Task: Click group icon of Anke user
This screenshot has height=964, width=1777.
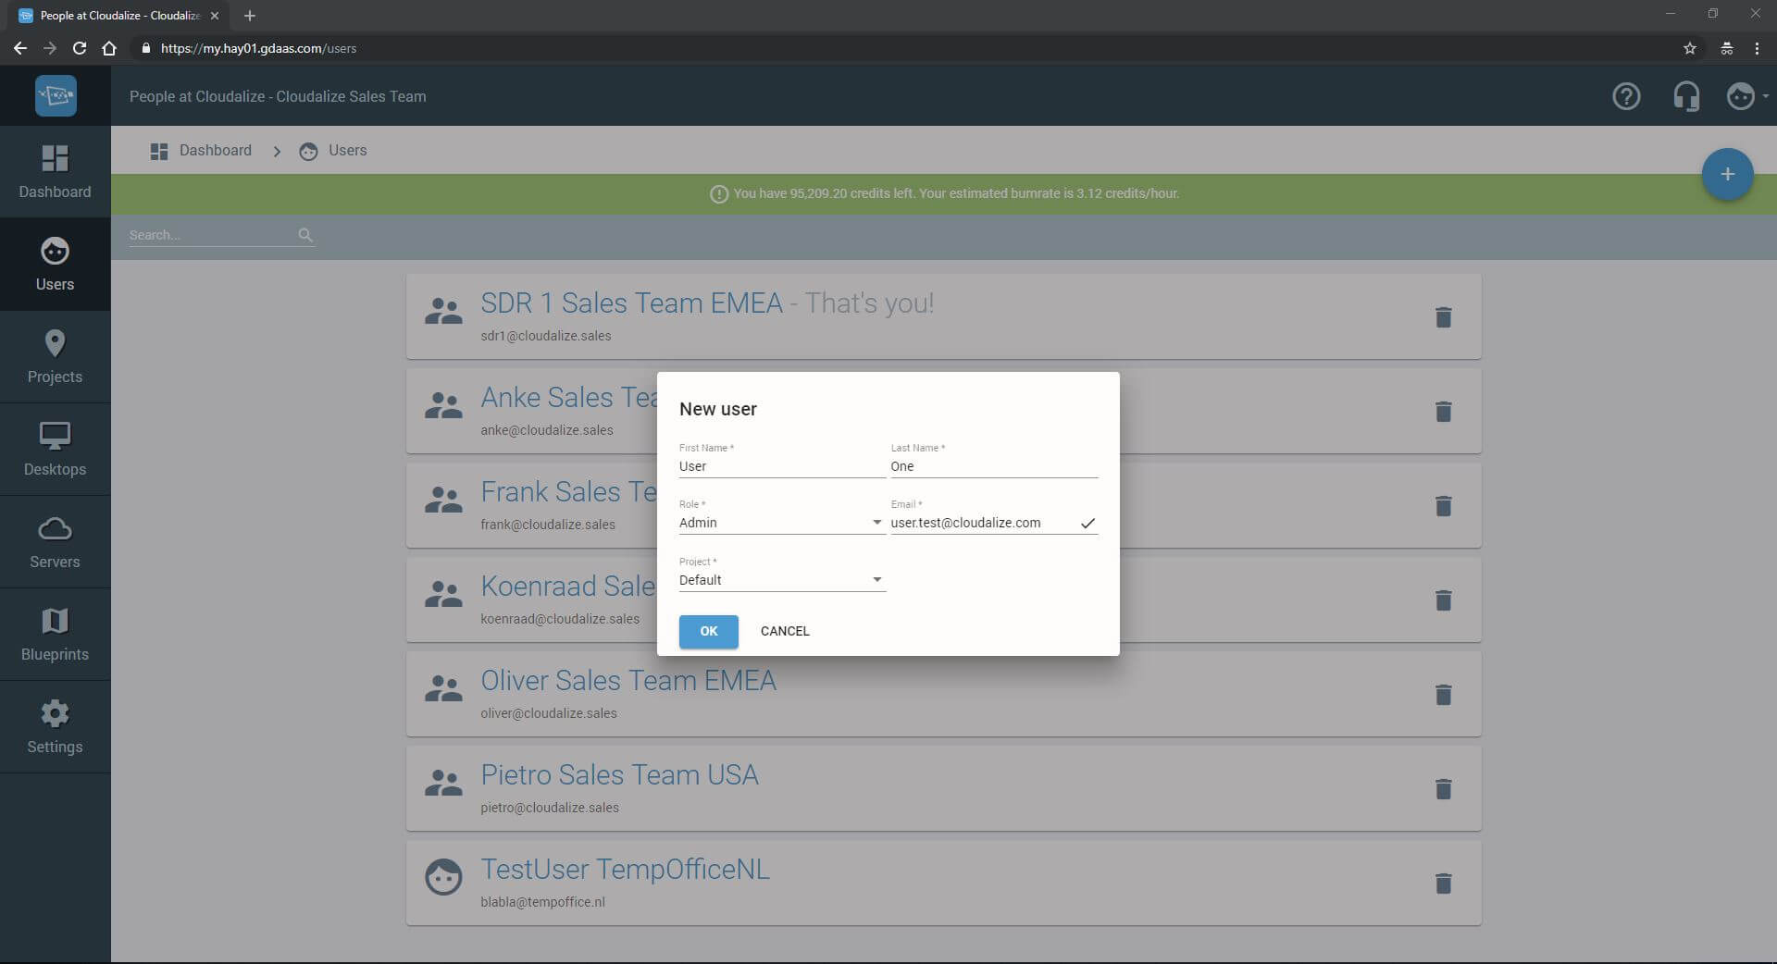Action: click(443, 406)
